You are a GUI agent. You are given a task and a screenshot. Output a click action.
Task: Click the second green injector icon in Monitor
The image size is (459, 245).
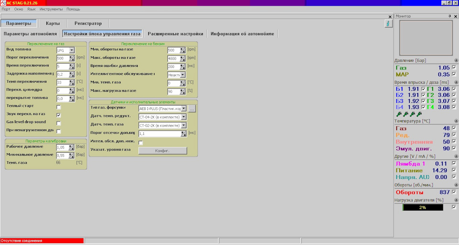point(406,114)
